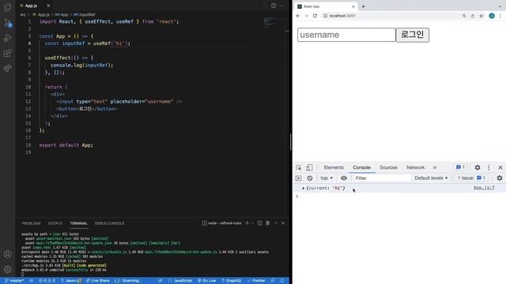The image size is (506, 284).
Task: Switch to DevTools Network tab
Action: pyautogui.click(x=415, y=167)
